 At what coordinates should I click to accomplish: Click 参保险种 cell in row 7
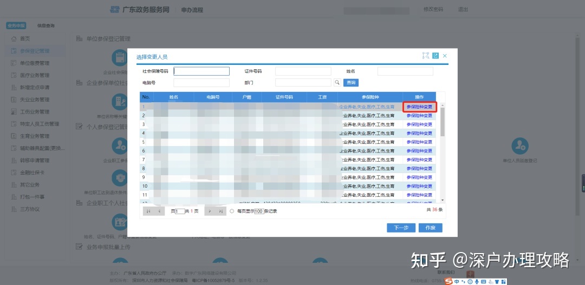tap(369, 160)
